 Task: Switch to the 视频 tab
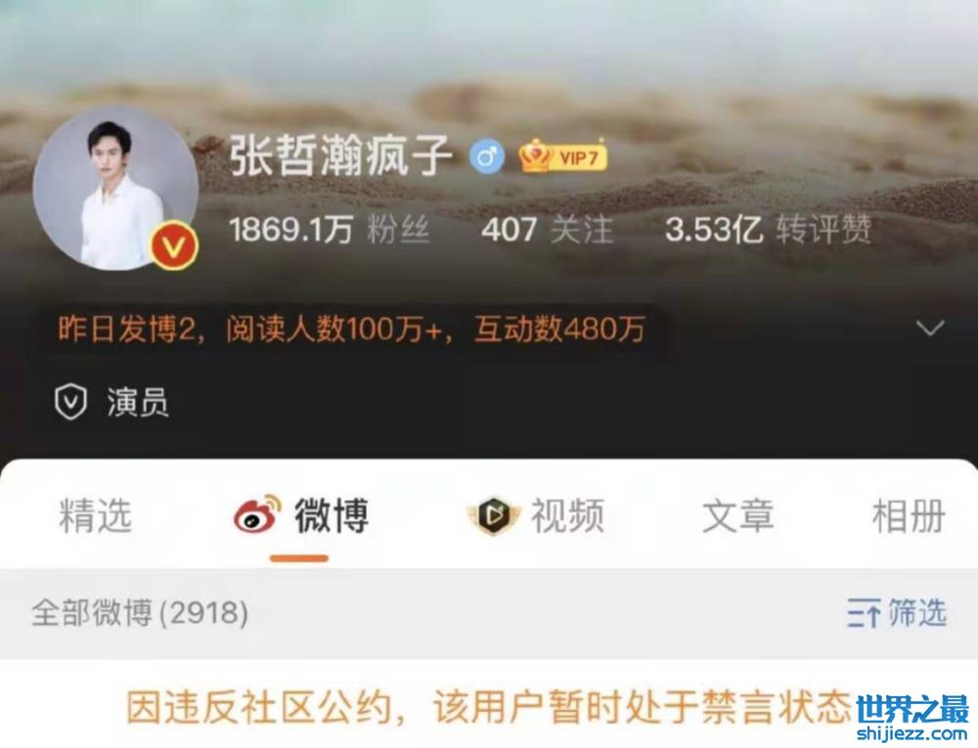(x=536, y=516)
